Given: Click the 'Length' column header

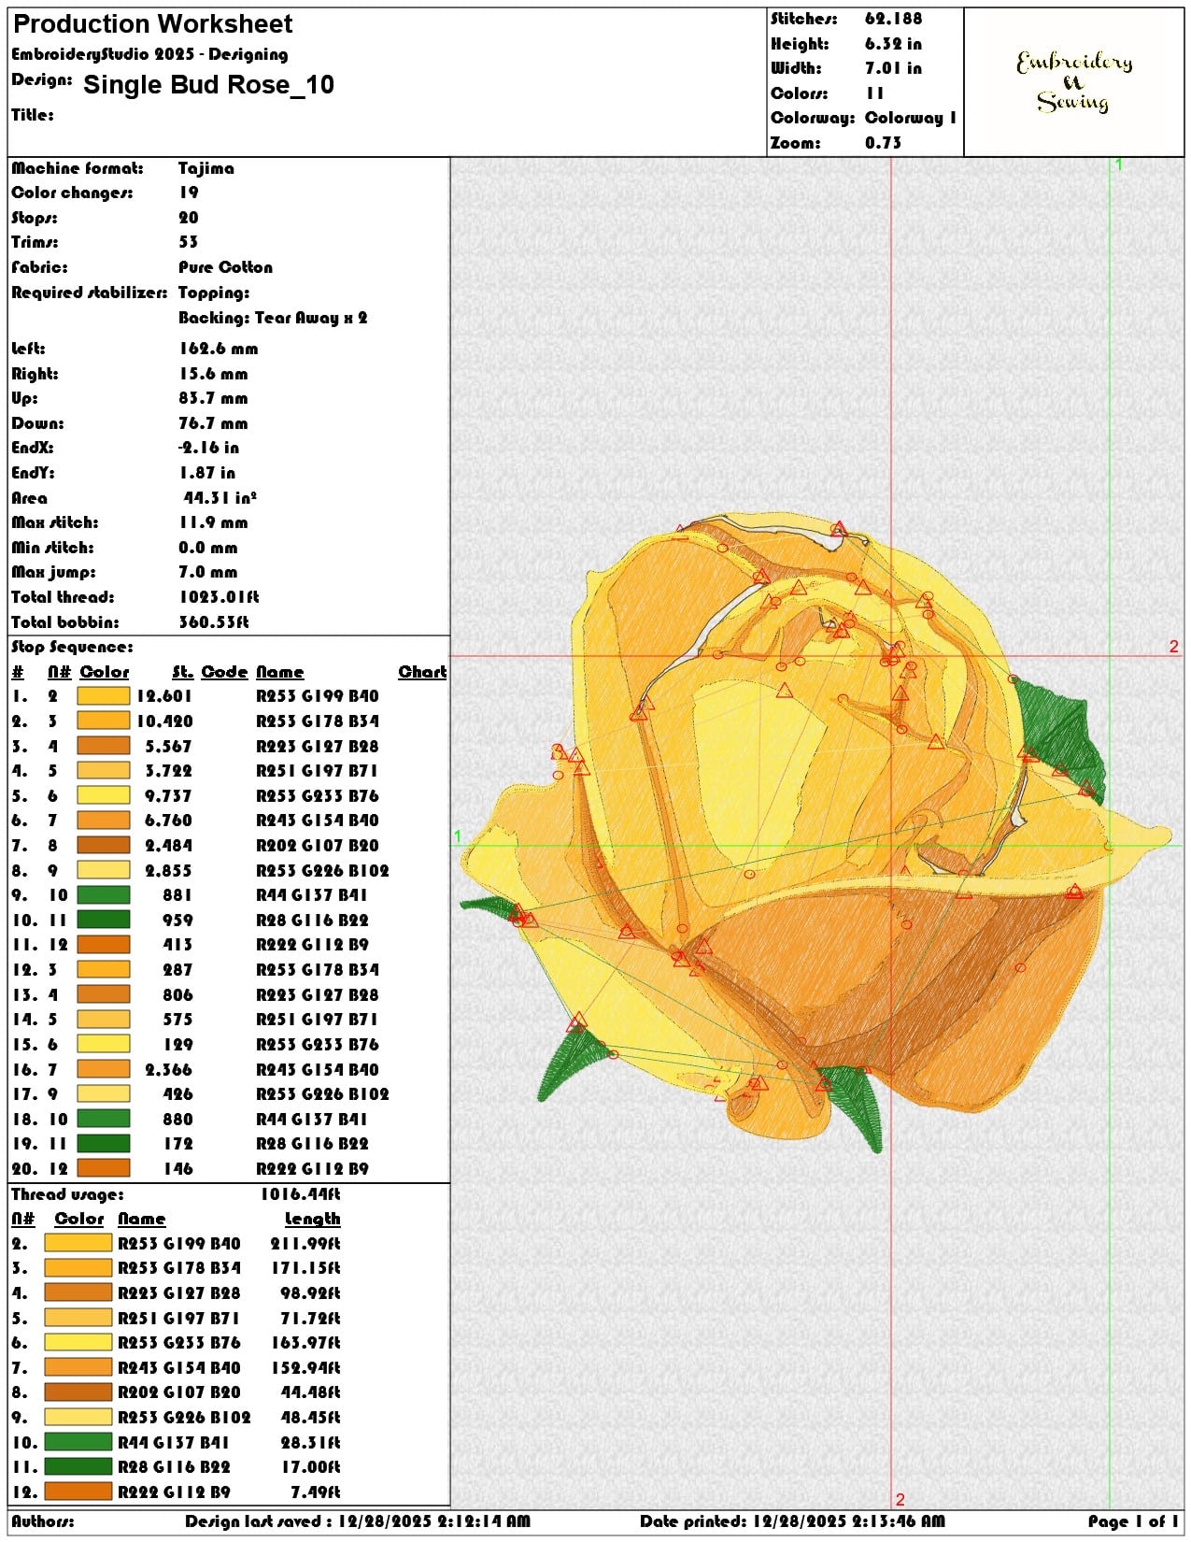Looking at the screenshot, I should coord(313,1220).
